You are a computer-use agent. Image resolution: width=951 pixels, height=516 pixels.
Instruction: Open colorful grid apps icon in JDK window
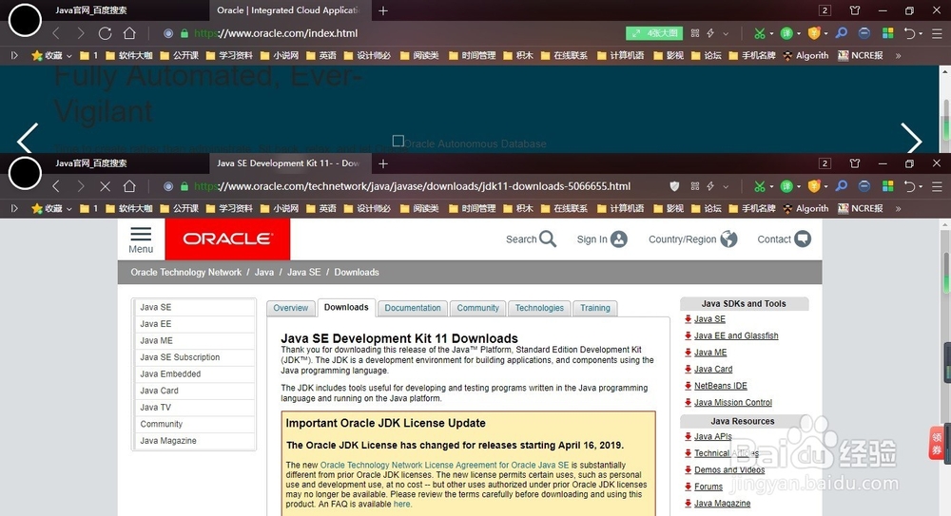[888, 186]
